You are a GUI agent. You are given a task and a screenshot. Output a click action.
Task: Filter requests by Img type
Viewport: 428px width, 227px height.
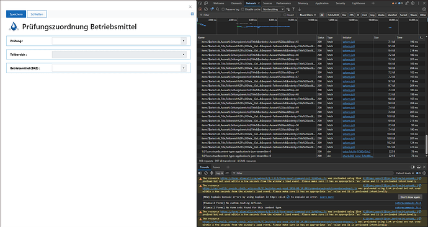click(x=372, y=15)
